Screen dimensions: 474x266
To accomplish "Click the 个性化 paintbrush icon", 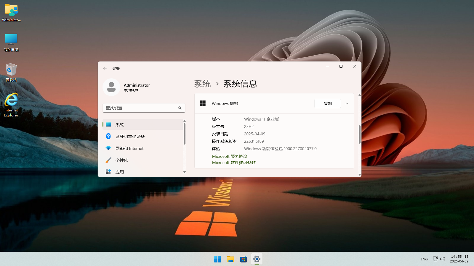I will coord(108,160).
